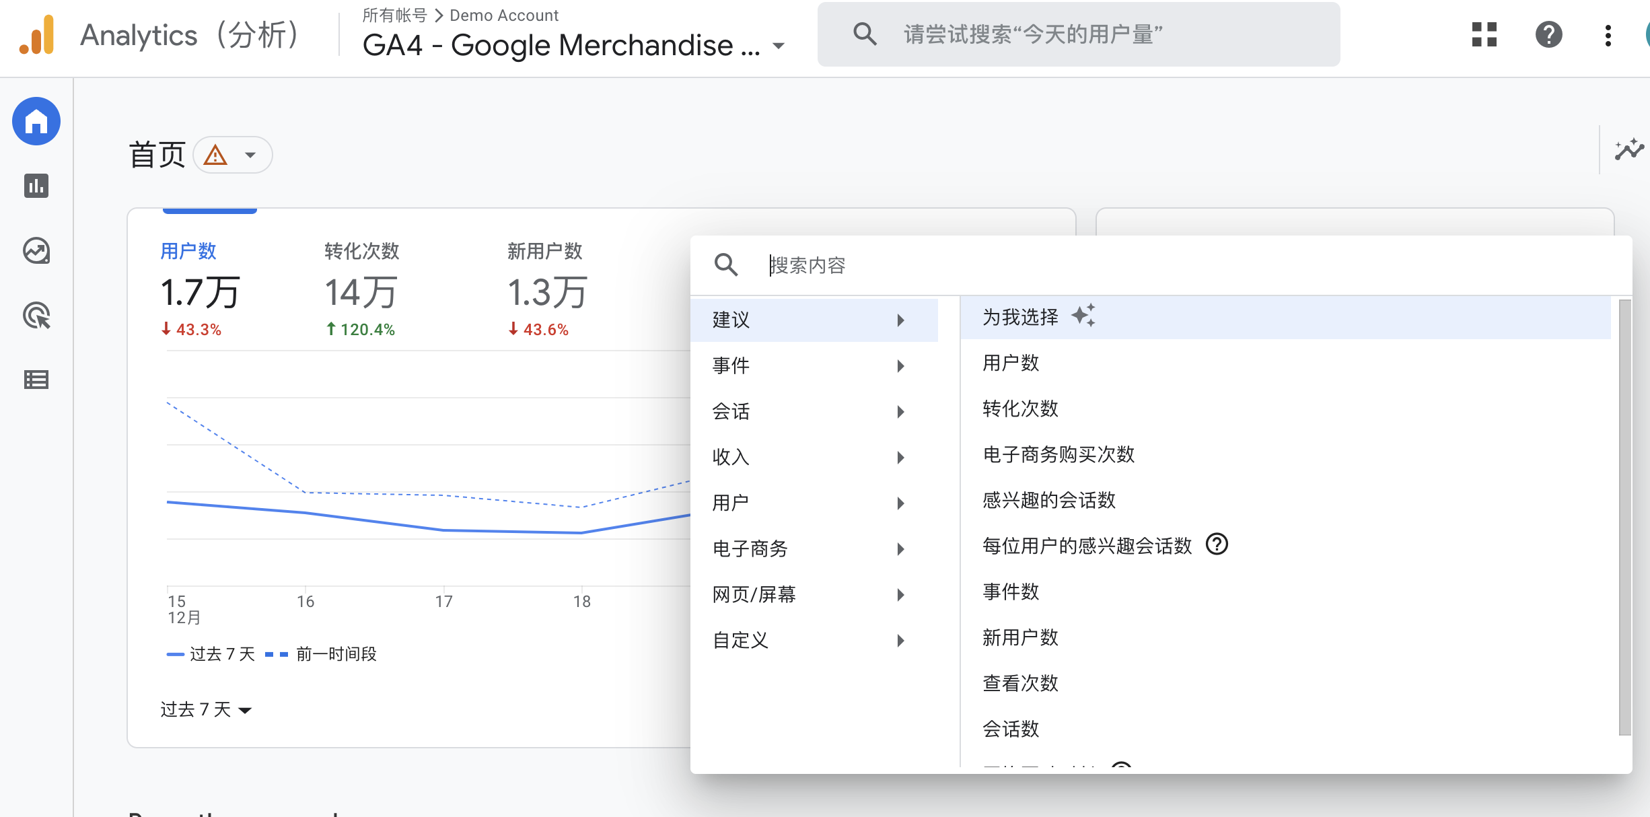This screenshot has height=817, width=1650.
Task: Click the Home icon in sidebar
Action: (36, 122)
